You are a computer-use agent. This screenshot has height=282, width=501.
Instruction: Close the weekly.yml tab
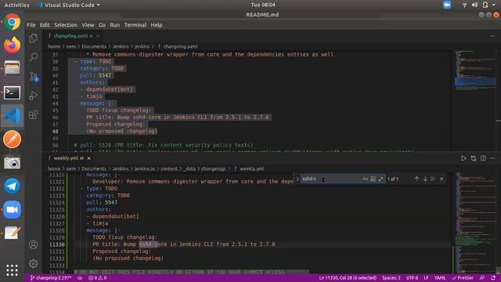pyautogui.click(x=88, y=158)
